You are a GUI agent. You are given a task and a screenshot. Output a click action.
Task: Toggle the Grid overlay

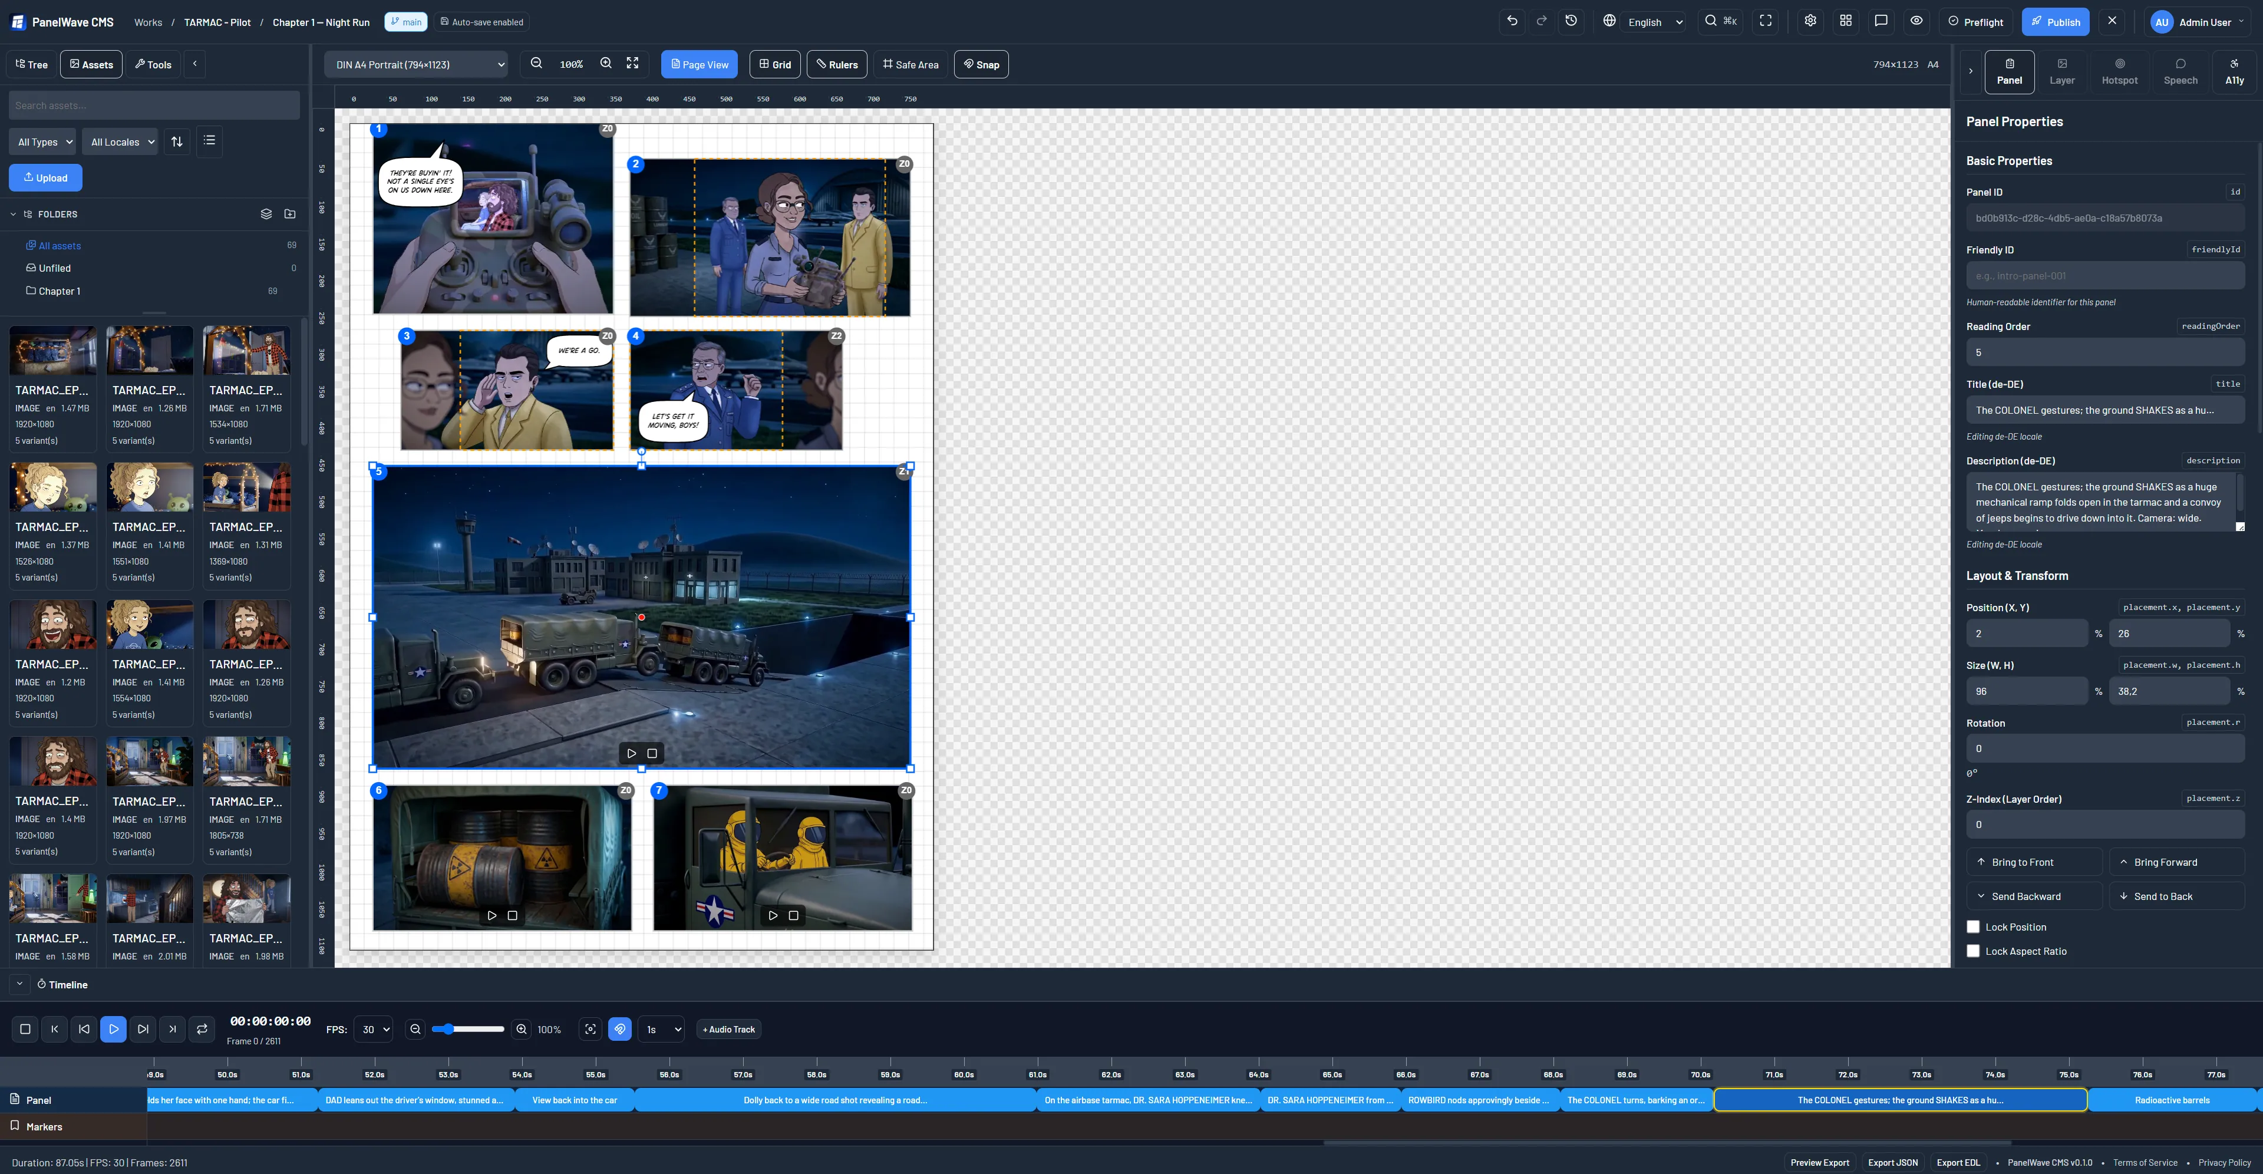click(775, 64)
